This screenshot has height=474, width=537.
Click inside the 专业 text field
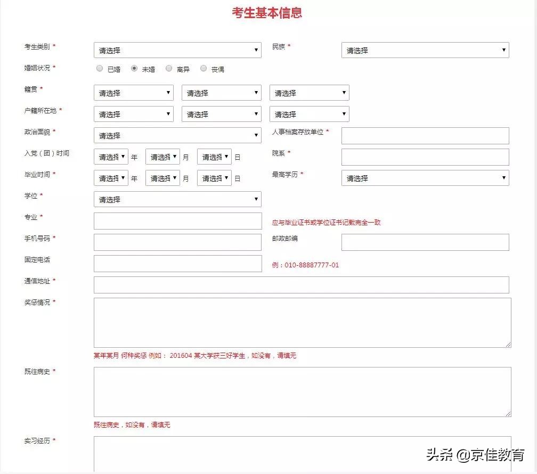click(177, 220)
